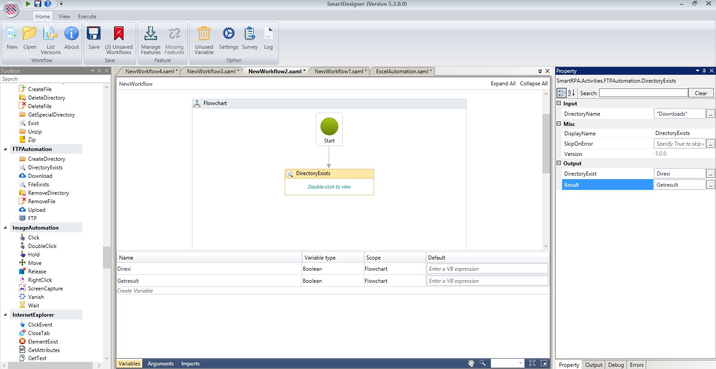Toggle the pan hand tool
This screenshot has width=716, height=369.
click(471, 363)
